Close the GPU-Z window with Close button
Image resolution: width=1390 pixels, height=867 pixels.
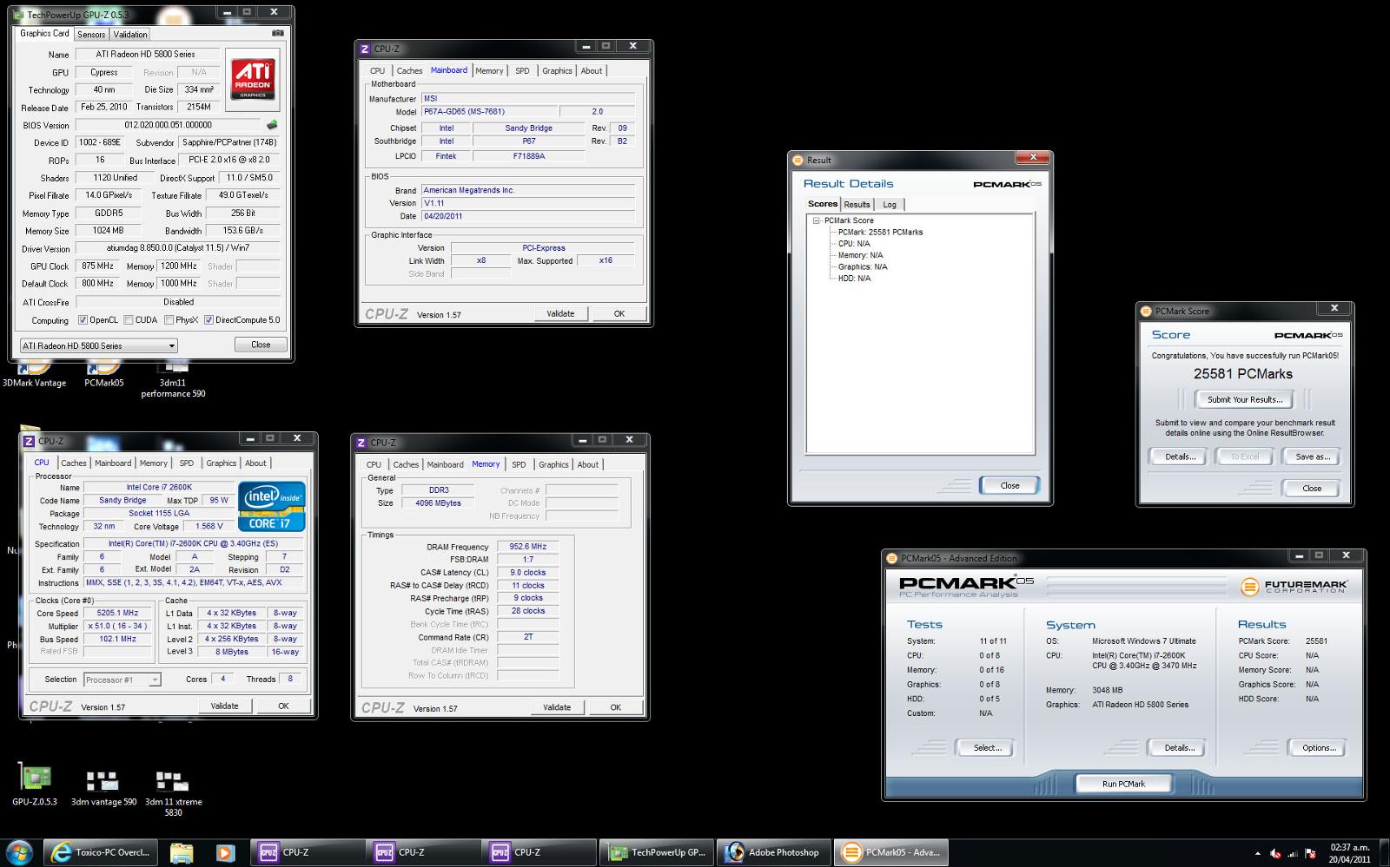tap(261, 345)
